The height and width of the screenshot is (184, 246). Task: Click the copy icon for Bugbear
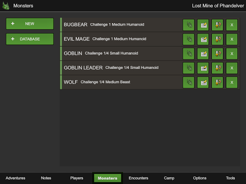tap(217, 25)
